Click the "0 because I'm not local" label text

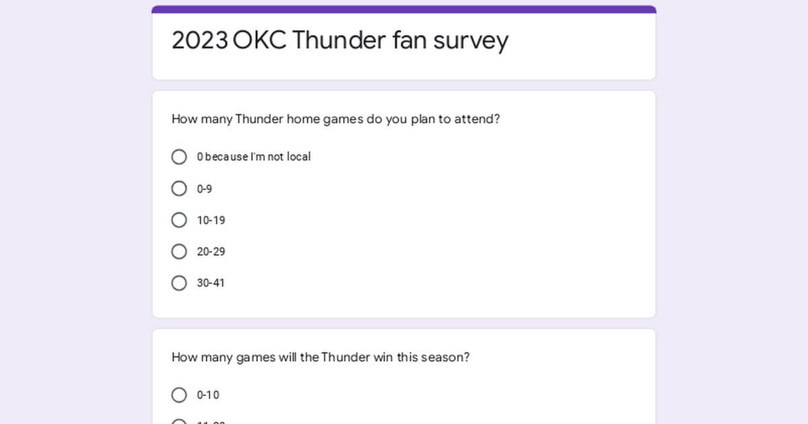[254, 157]
